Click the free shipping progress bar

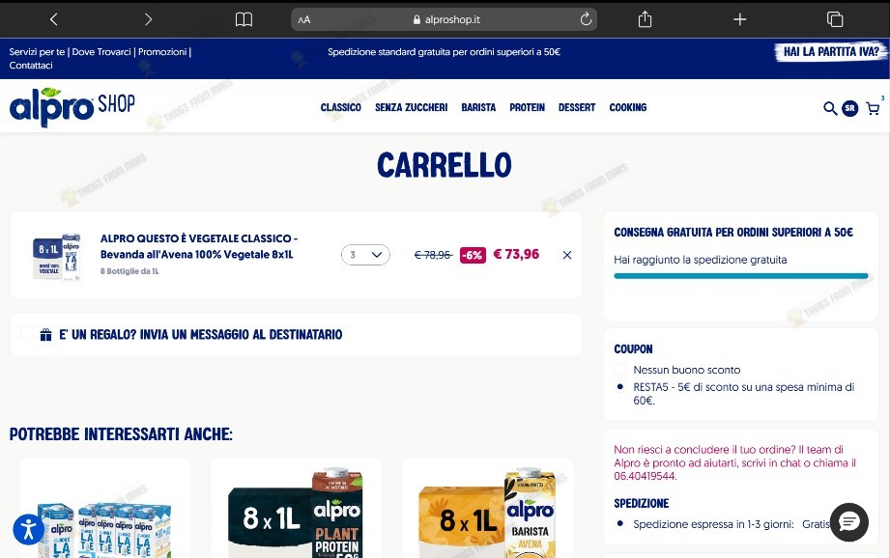point(741,276)
